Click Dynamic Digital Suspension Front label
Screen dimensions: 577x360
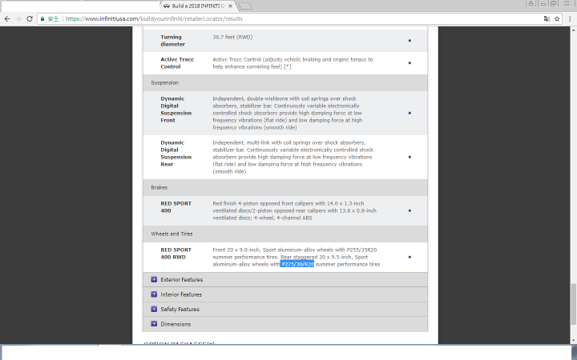click(176, 110)
